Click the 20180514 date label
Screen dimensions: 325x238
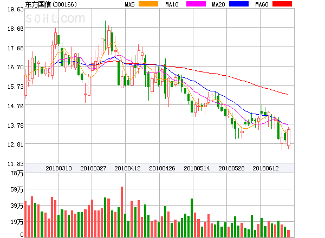pos(197,168)
